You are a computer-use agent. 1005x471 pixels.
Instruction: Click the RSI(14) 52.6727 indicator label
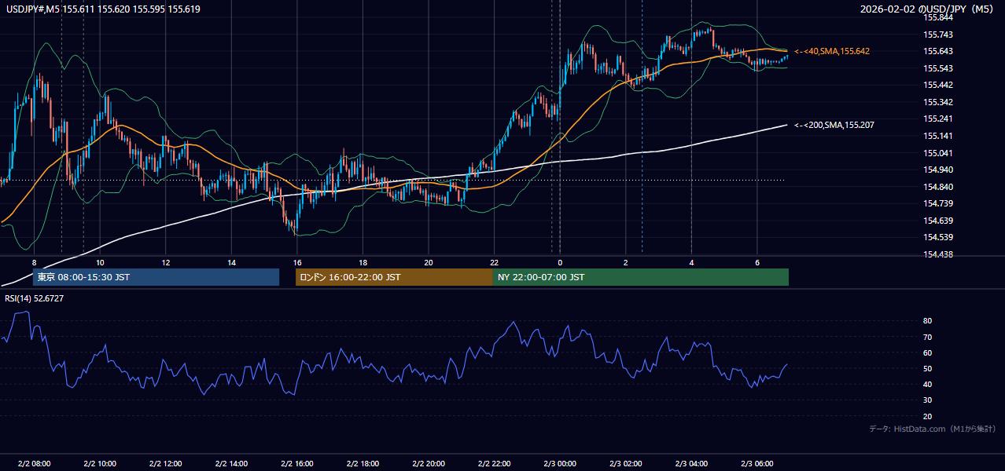[35, 298]
